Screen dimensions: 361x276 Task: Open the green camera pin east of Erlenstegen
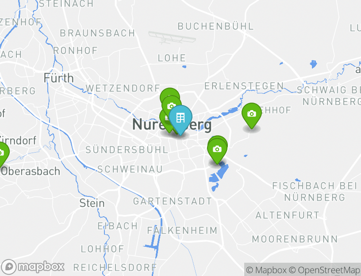coord(252,114)
